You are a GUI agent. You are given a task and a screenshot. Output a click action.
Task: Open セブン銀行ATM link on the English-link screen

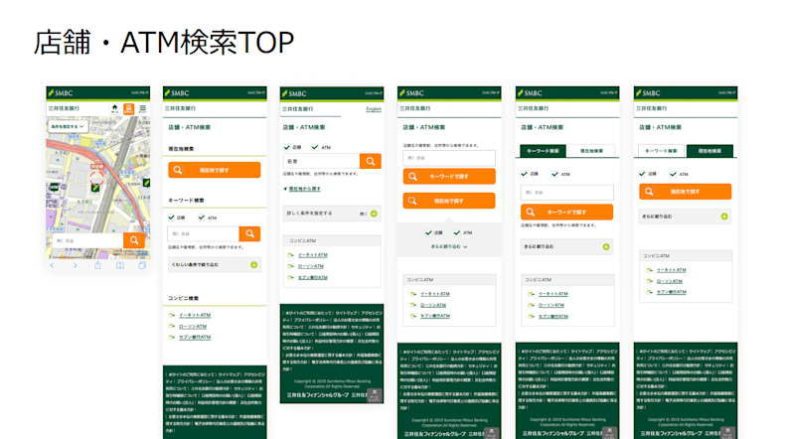click(x=313, y=277)
